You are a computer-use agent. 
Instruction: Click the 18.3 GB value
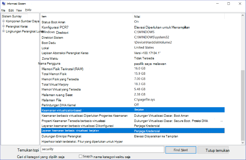point(140,84)
